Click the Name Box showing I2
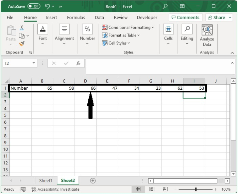 [x=17, y=63]
